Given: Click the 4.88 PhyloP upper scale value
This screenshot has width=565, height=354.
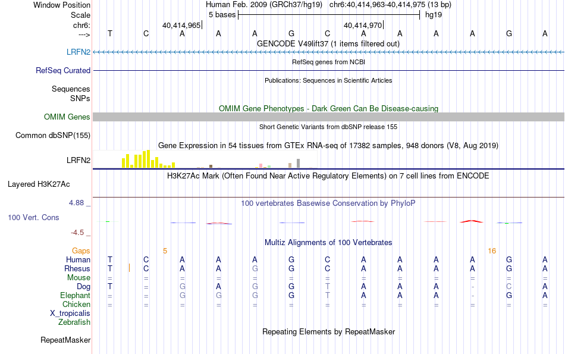Looking at the screenshot, I should point(76,203).
